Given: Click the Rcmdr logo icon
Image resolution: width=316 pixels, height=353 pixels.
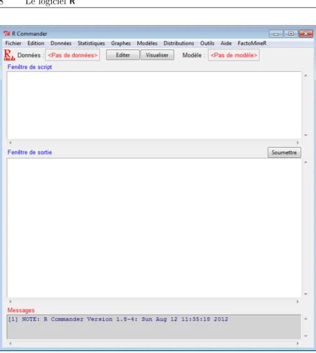Looking at the screenshot, I should tap(9, 55).
